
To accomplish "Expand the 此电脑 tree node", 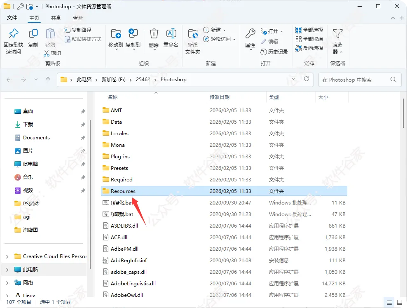I will tap(7, 270).
